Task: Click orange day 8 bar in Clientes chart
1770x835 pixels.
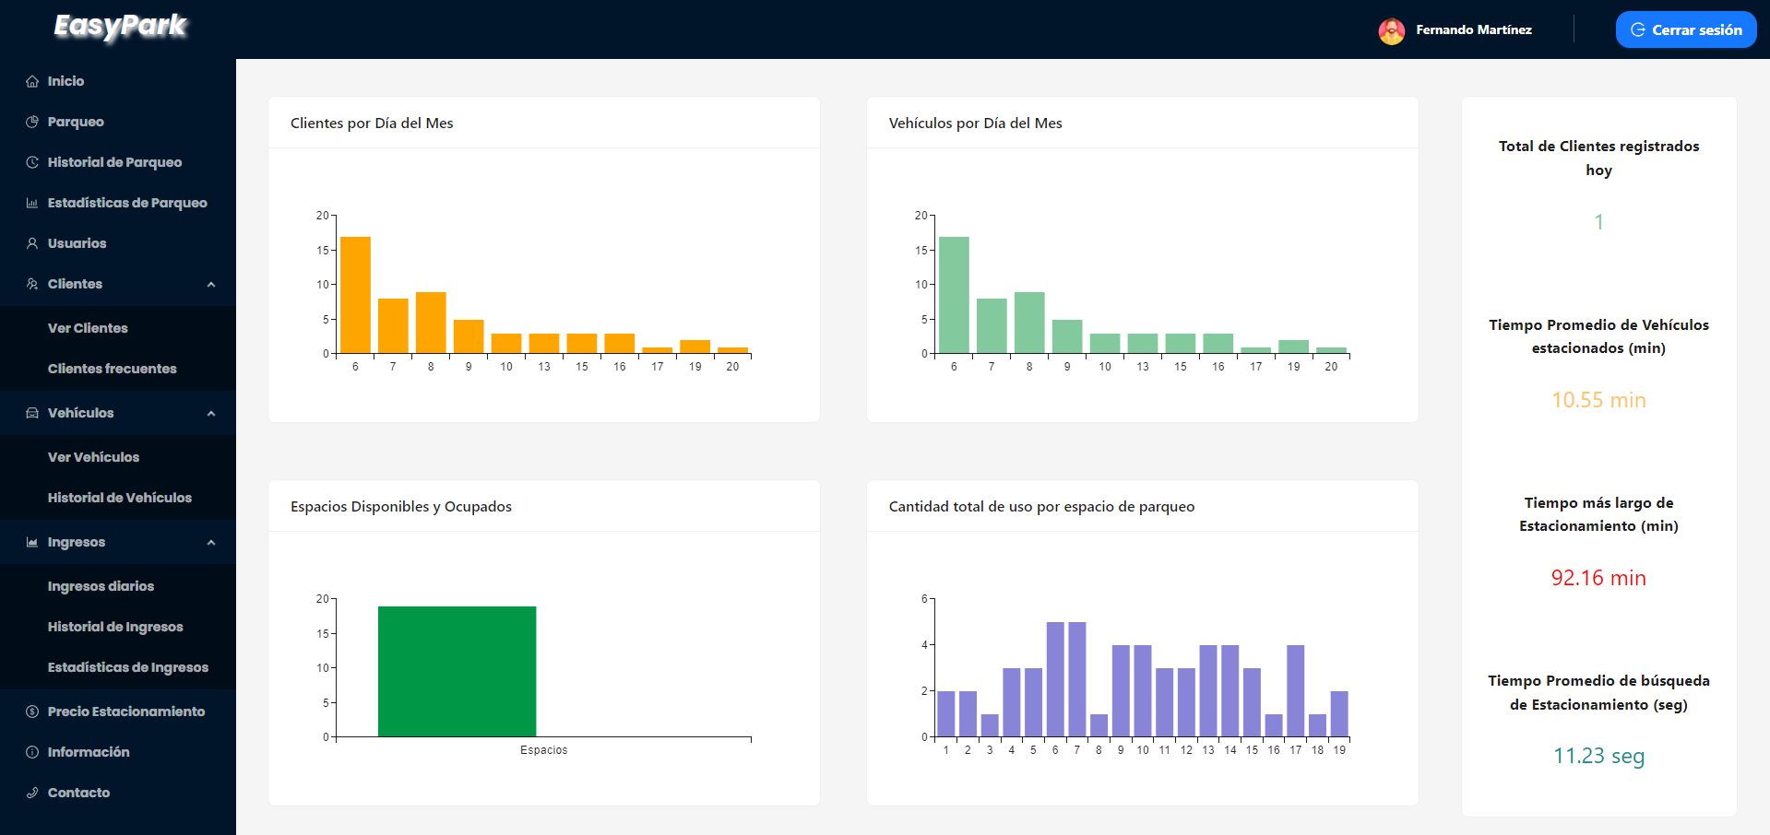Action: [x=431, y=323]
